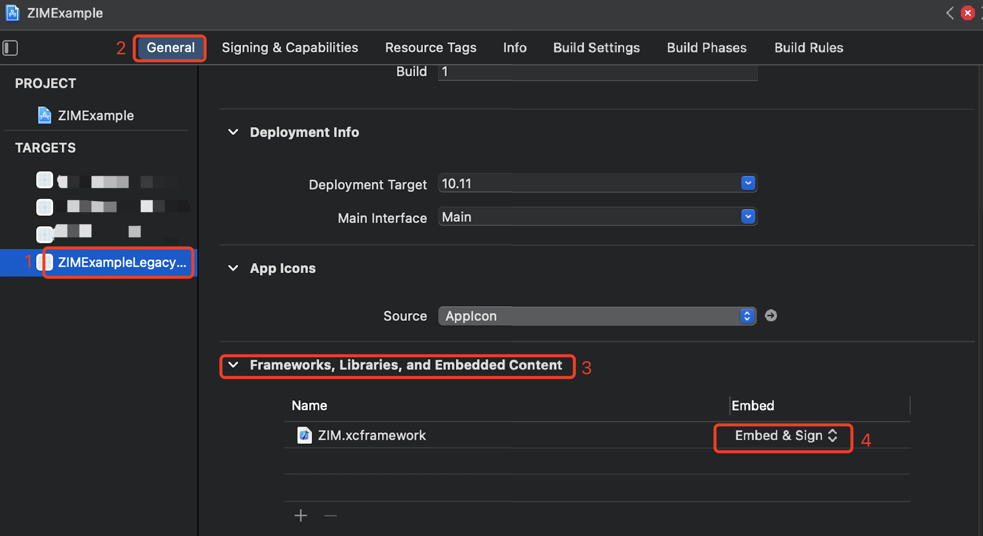This screenshot has width=983, height=536.
Task: Remove framework with the minus button
Action: (330, 515)
